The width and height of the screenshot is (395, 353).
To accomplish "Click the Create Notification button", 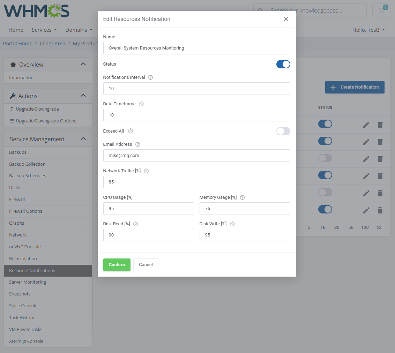I will pos(355,87).
